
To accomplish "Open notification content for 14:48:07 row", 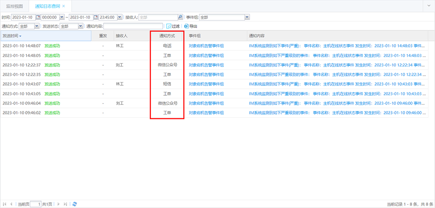I will [337, 46].
